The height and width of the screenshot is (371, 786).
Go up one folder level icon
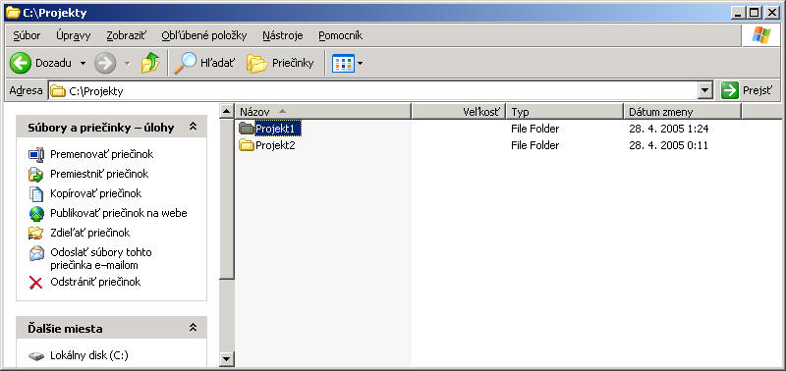(150, 63)
